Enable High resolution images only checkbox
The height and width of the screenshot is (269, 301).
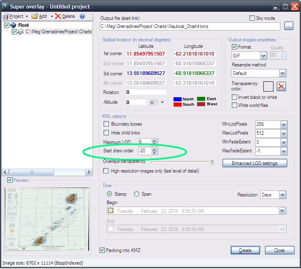[106, 171]
